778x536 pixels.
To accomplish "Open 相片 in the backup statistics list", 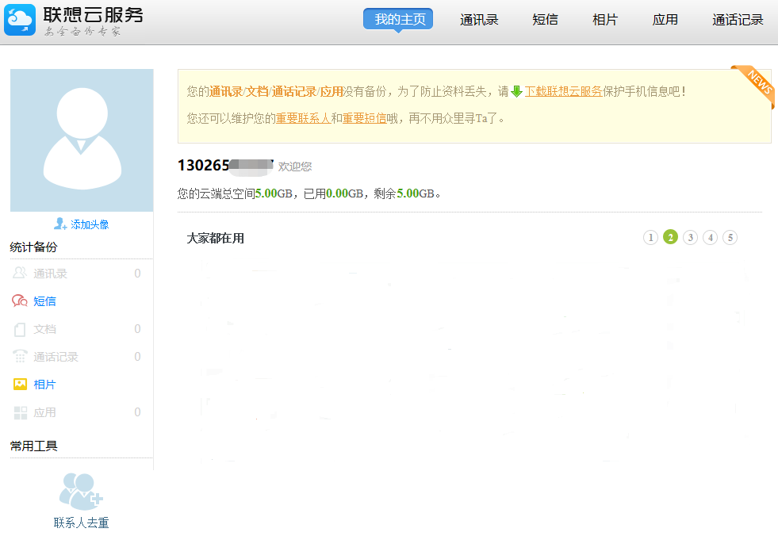I will [x=44, y=385].
